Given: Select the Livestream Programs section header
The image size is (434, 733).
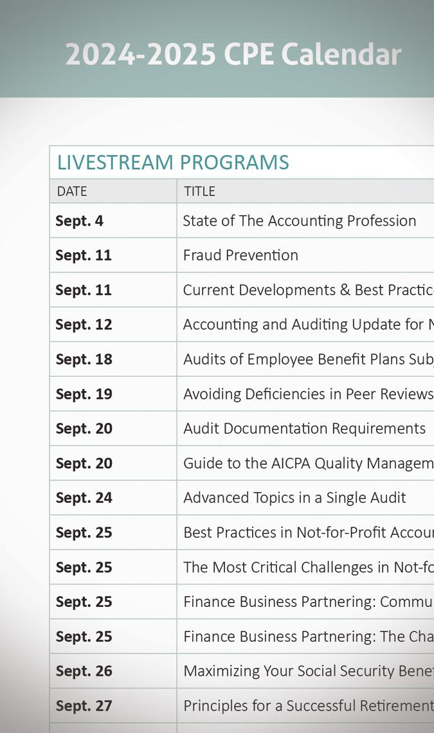Looking at the screenshot, I should 173,163.
